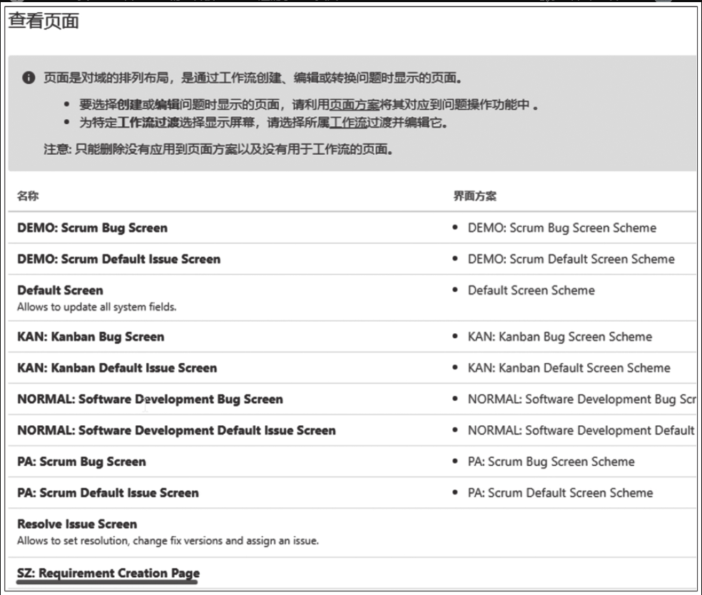Follow the underlined 工作流 link in the notice

(x=348, y=123)
